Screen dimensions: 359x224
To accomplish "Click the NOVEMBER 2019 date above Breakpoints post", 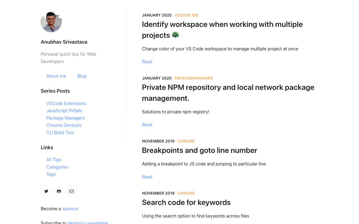I will (x=158, y=141).
